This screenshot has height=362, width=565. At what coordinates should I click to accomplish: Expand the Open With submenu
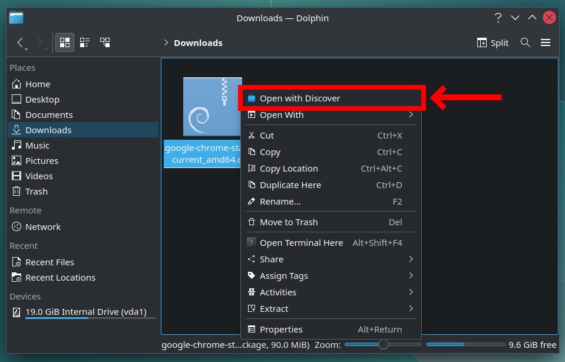(x=331, y=114)
